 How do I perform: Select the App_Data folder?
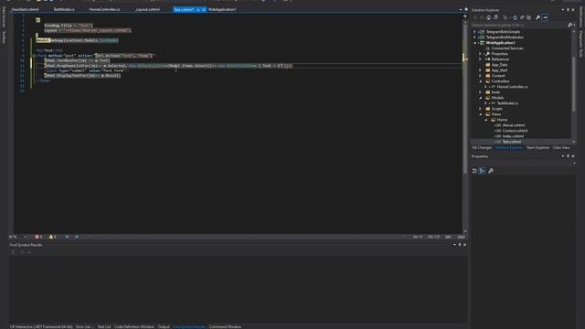(x=499, y=65)
